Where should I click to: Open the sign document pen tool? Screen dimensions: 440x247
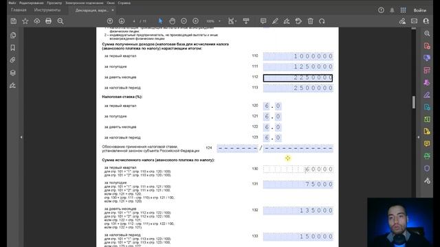pos(287,21)
